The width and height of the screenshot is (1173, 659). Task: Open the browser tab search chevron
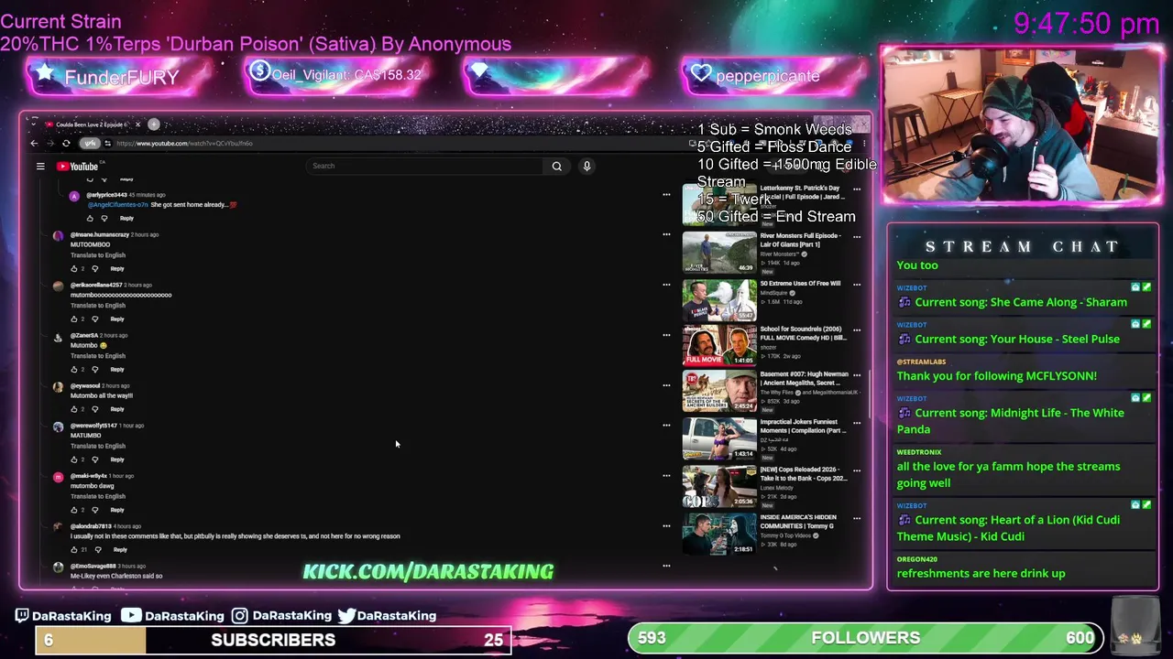click(x=34, y=124)
